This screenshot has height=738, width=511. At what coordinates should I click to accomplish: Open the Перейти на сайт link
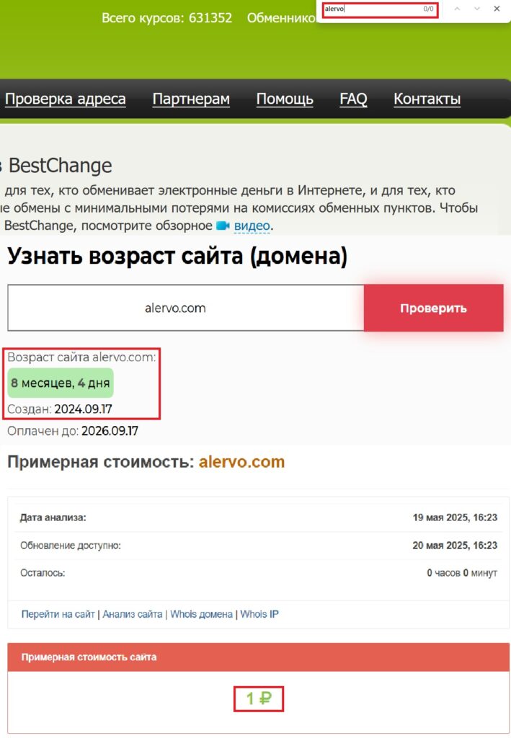(58, 614)
